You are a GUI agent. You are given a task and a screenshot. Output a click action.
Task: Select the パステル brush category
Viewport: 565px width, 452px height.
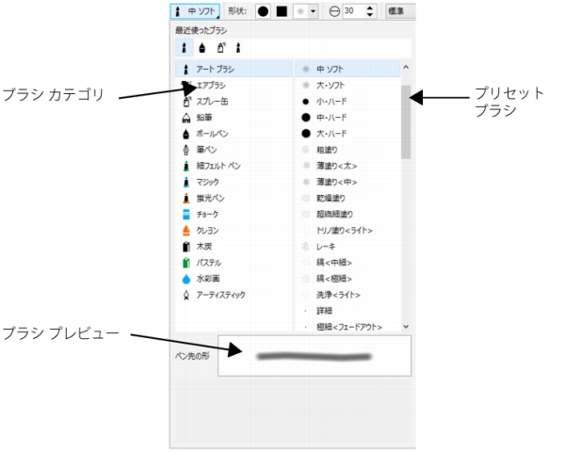click(x=208, y=263)
